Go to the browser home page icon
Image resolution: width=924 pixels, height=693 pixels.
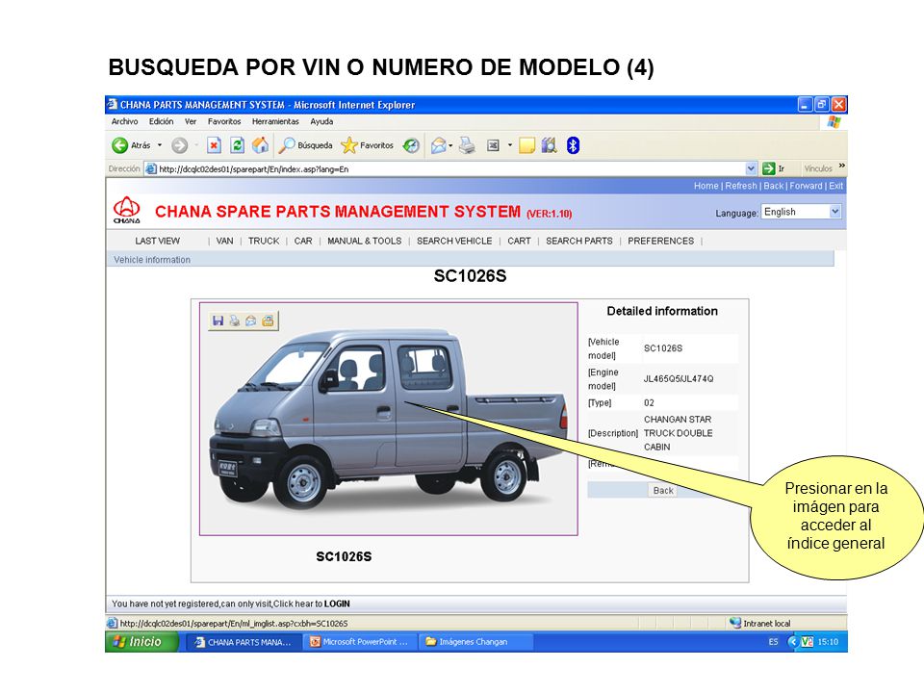pos(260,145)
